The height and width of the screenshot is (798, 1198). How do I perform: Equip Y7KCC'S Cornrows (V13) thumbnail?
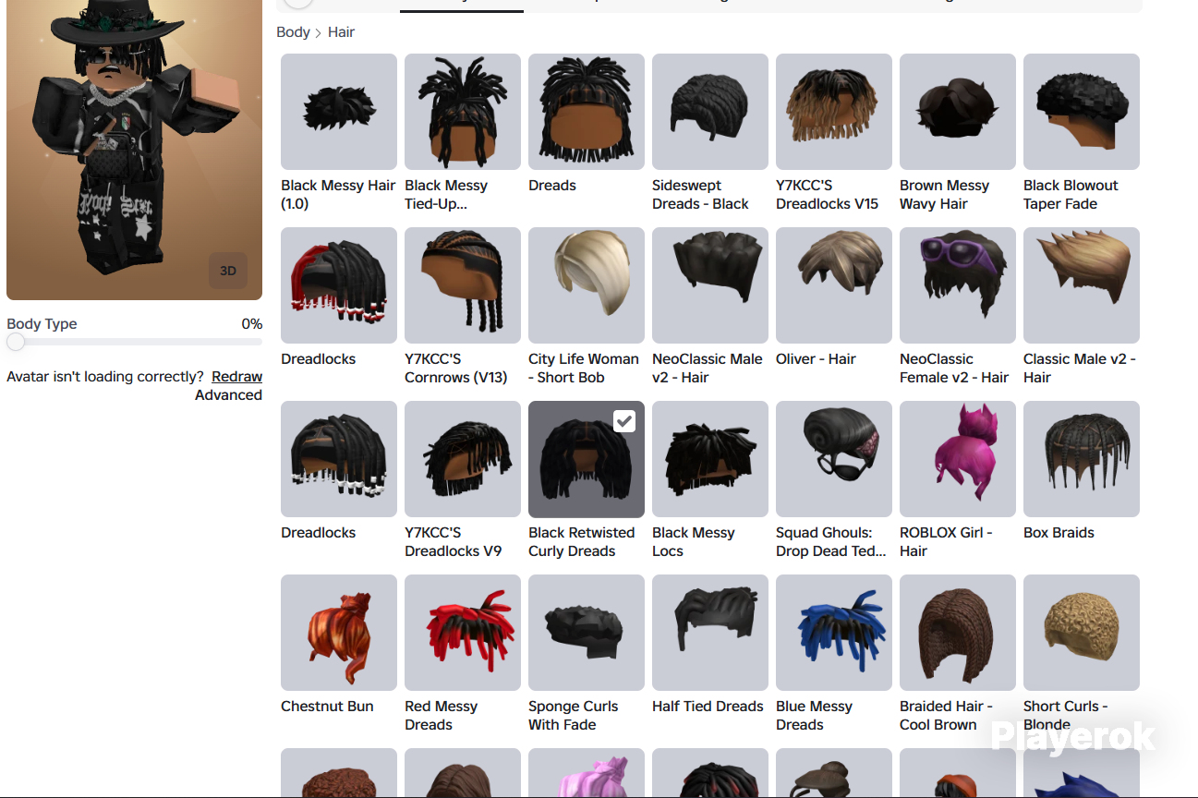[x=463, y=285]
